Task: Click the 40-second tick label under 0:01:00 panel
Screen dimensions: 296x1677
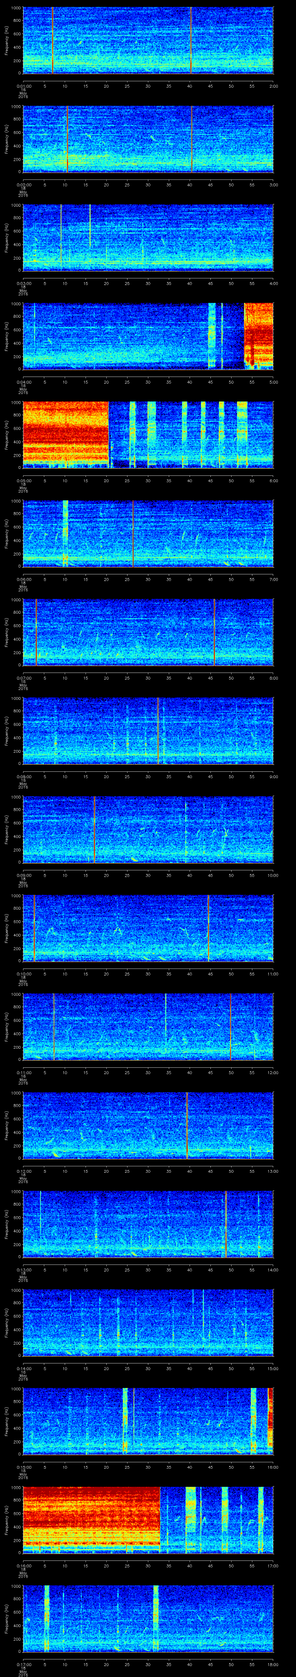Action: (189, 86)
